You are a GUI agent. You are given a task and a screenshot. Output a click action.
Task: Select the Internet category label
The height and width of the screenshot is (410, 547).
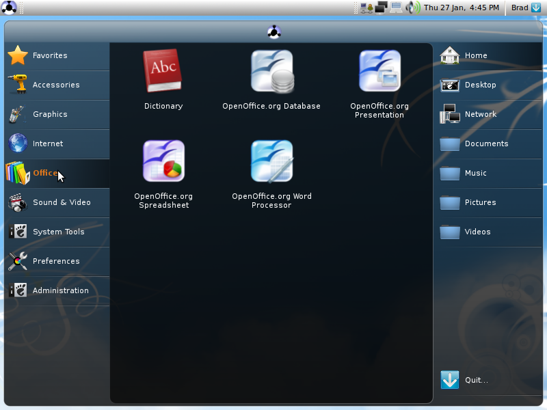[48, 143]
